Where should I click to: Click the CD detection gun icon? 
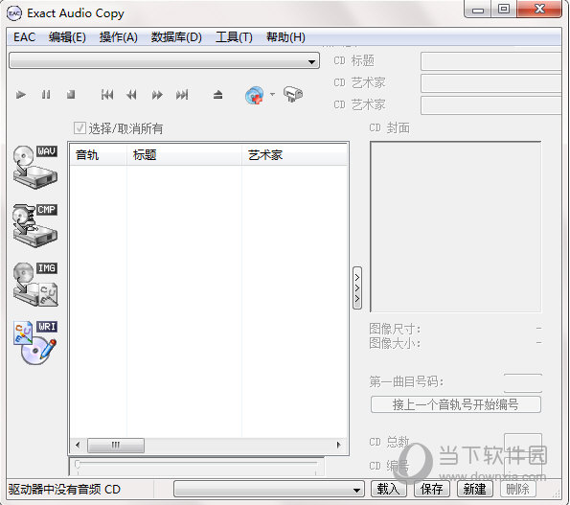point(292,94)
